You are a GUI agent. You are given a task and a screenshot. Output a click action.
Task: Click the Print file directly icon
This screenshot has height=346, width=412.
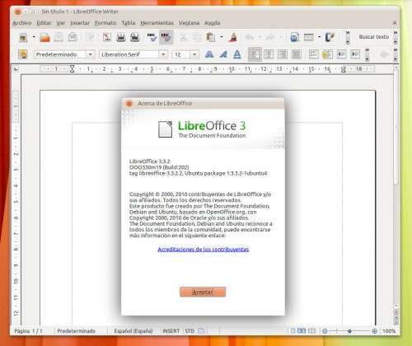pyautogui.click(x=121, y=37)
